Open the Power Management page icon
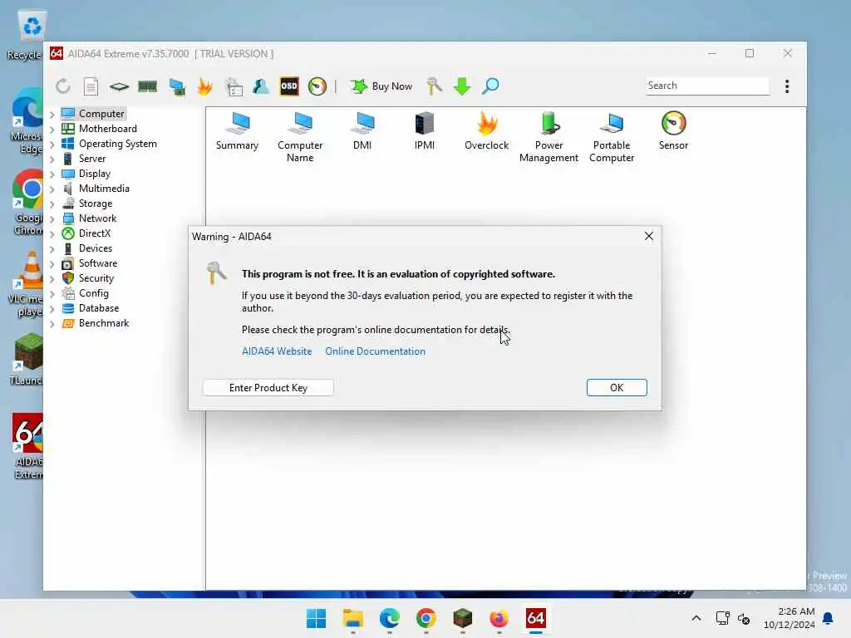The height and width of the screenshot is (638, 851). [x=548, y=137]
